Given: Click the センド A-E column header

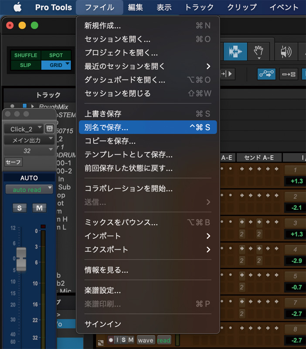Looking at the screenshot, I should click(x=259, y=157).
